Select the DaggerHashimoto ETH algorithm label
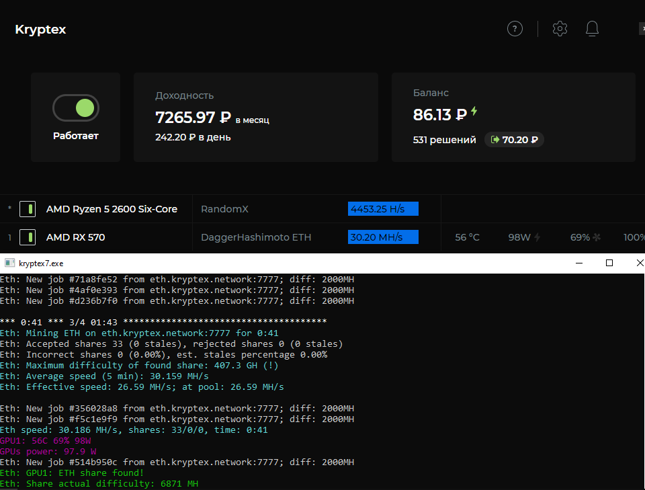 pos(256,237)
